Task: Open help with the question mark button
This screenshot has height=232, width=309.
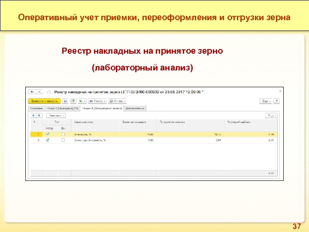Action: click(277, 101)
